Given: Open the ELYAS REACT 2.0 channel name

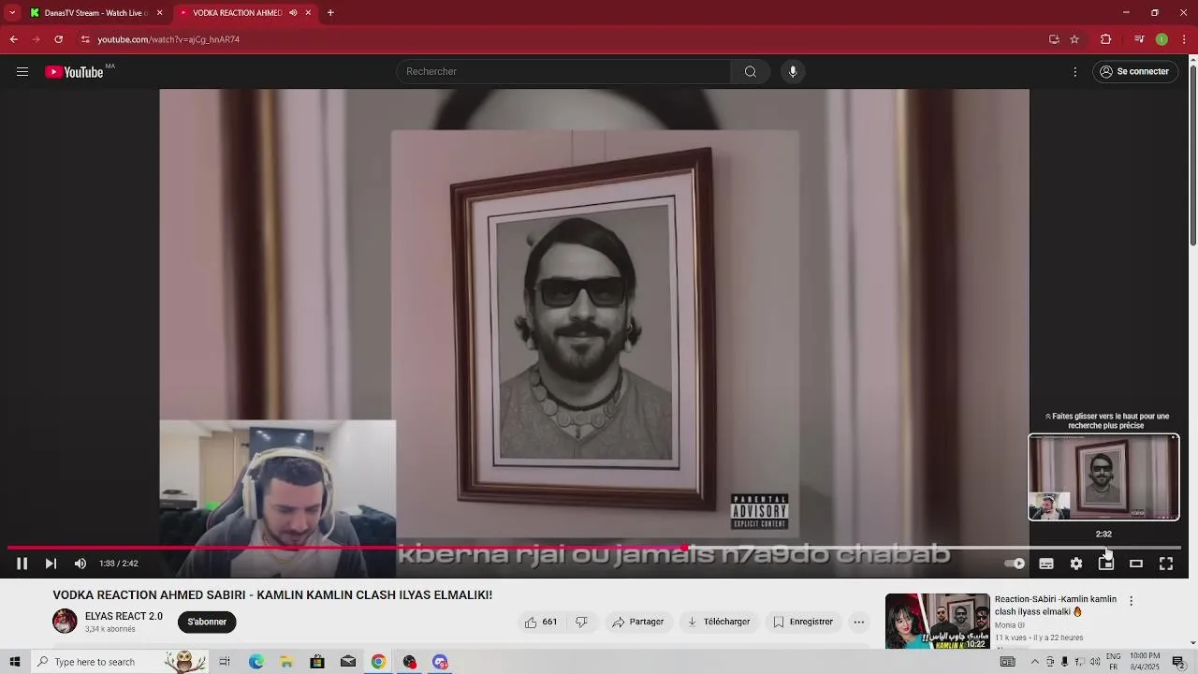Looking at the screenshot, I should click(124, 616).
